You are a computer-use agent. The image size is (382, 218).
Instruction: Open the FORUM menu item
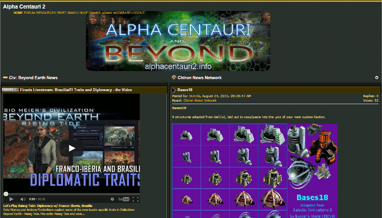click(x=30, y=13)
